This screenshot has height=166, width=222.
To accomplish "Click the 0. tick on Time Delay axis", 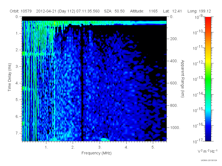I will pos(17,17).
